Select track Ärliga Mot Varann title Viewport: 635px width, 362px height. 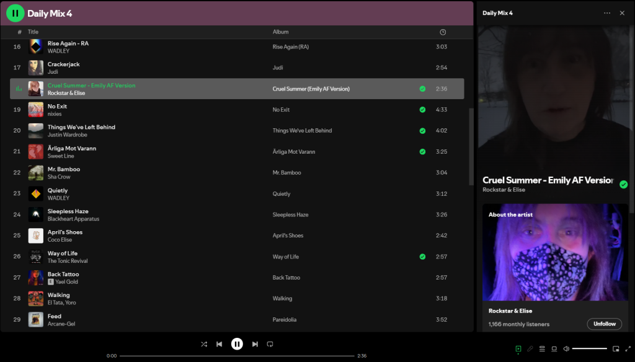(72, 148)
